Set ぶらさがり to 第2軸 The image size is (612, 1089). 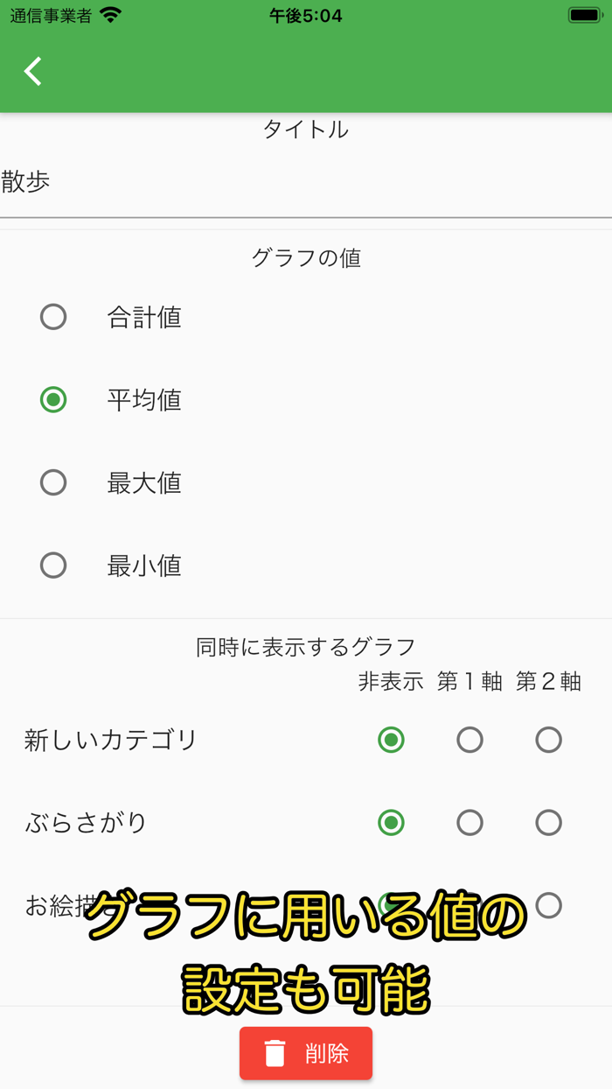pos(548,822)
